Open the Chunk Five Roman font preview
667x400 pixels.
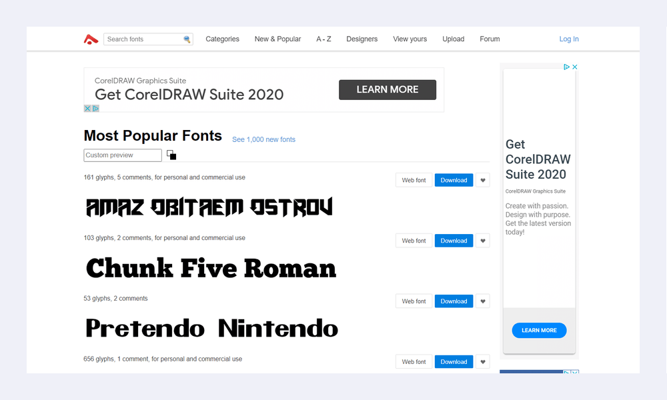[211, 268]
